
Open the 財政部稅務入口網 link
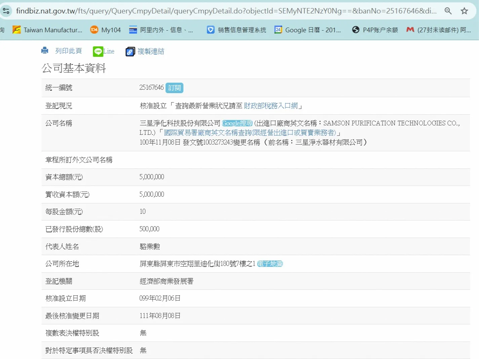(x=271, y=106)
